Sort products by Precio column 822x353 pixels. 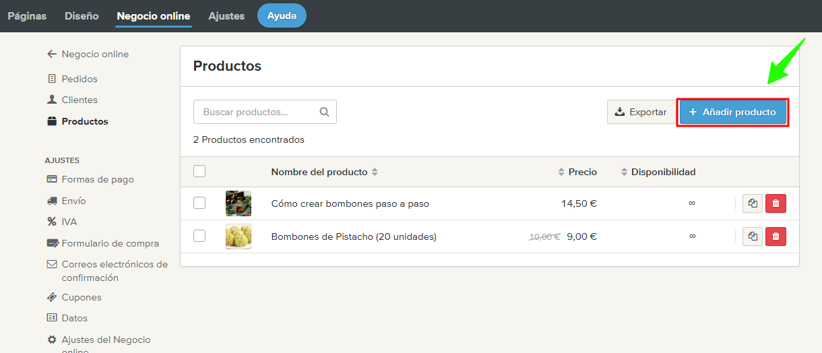point(577,172)
